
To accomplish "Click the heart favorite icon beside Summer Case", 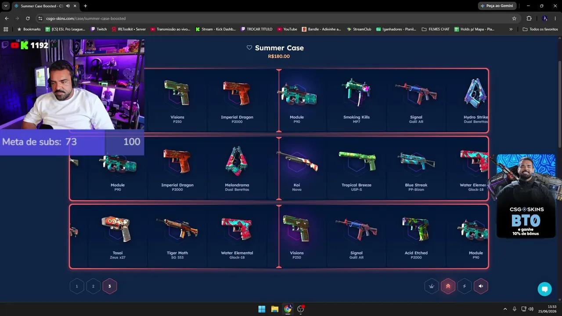I will 249,48.
